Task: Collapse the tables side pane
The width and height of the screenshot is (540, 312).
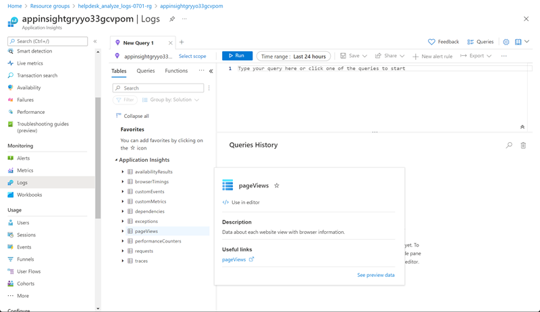Action: click(211, 71)
